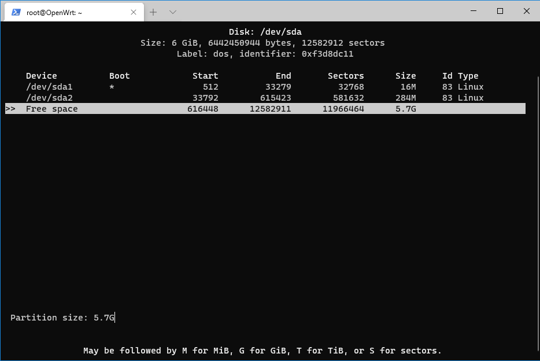
Task: Click the 284M size value of sda2
Action: [405, 98]
